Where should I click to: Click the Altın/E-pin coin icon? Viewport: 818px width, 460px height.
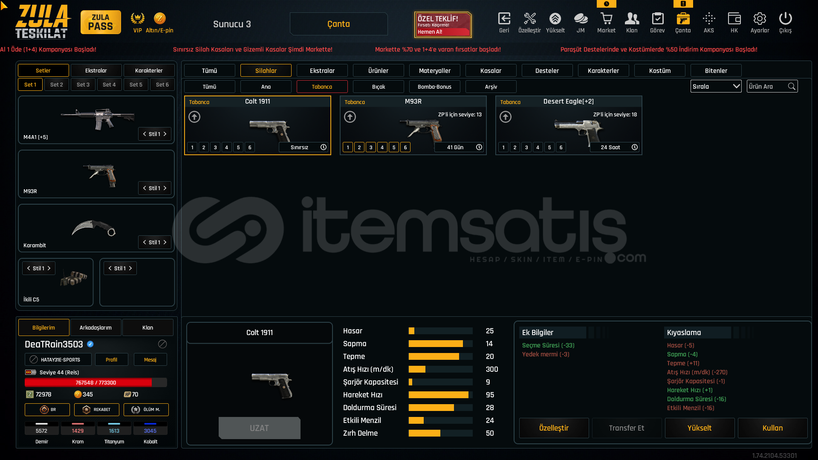159,18
